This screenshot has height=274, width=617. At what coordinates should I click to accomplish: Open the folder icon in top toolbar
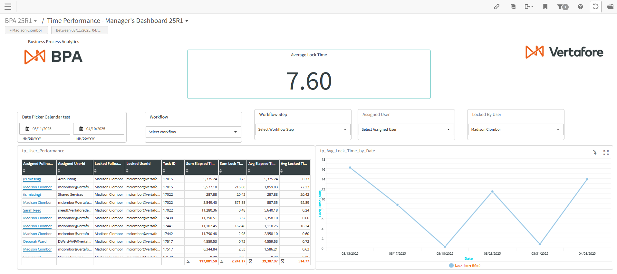click(610, 6)
